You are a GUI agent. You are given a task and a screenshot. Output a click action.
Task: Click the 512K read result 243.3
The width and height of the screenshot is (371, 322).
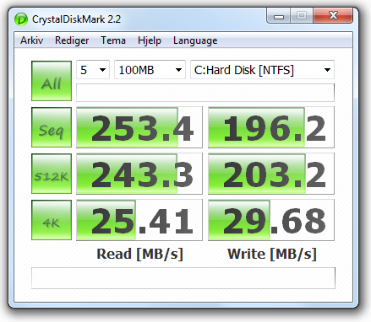[139, 174]
